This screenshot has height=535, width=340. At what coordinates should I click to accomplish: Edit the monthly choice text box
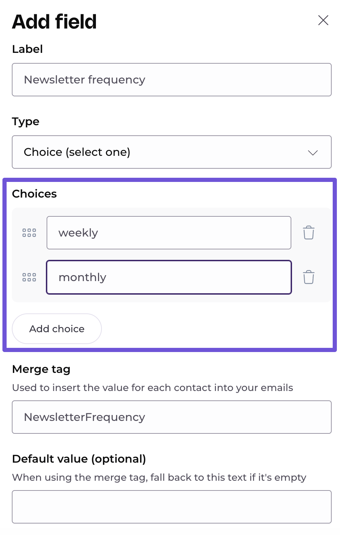[x=169, y=277]
